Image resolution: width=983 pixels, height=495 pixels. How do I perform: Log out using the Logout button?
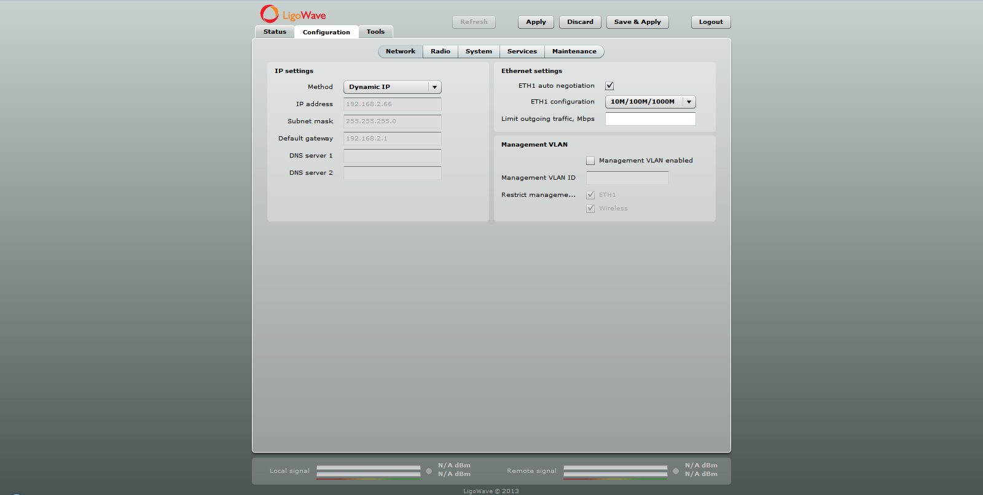pos(711,22)
